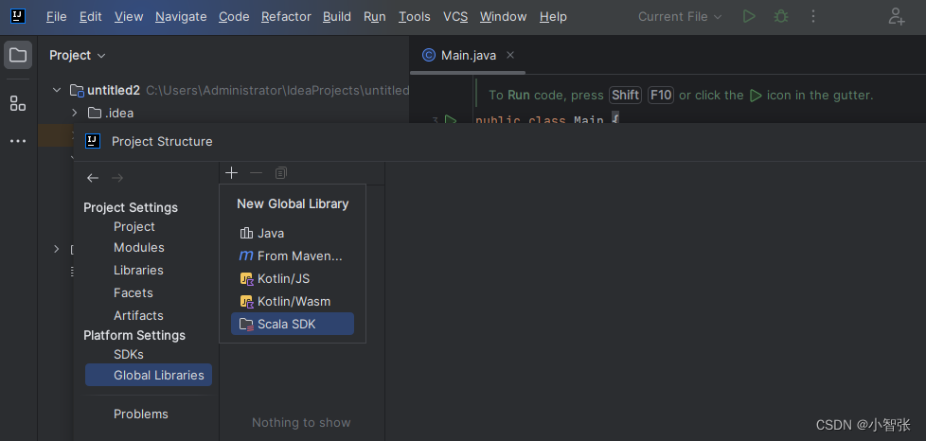926x441 pixels.
Task: Open the Run menu
Action: click(x=375, y=16)
